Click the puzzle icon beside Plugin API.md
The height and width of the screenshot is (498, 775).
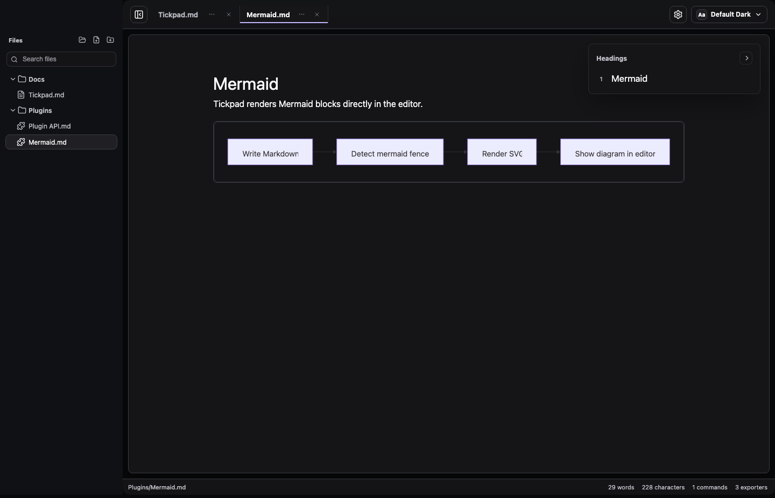click(21, 126)
